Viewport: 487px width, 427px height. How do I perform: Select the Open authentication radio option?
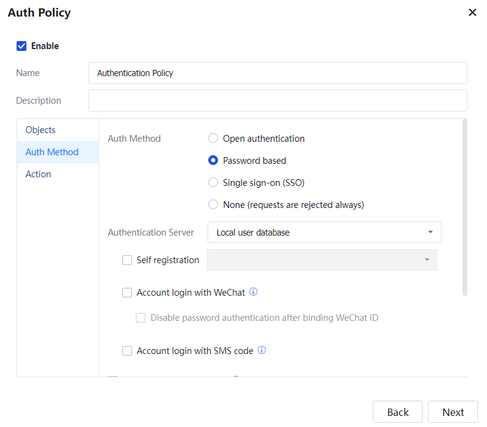(x=213, y=139)
